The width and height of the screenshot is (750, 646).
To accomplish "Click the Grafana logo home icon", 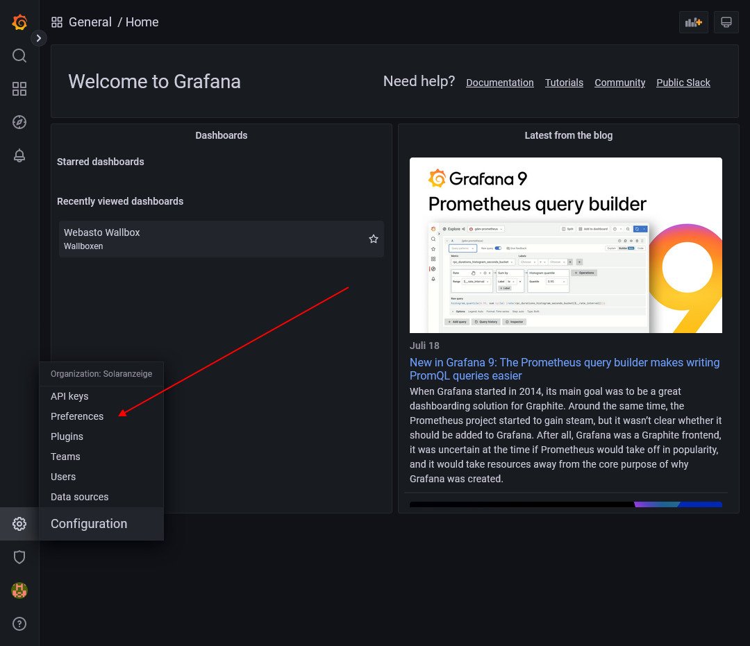I will pyautogui.click(x=19, y=22).
